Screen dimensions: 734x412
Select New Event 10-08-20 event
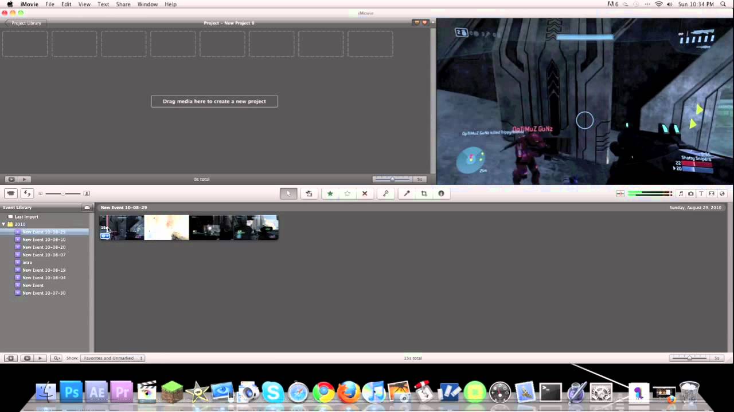click(44, 247)
